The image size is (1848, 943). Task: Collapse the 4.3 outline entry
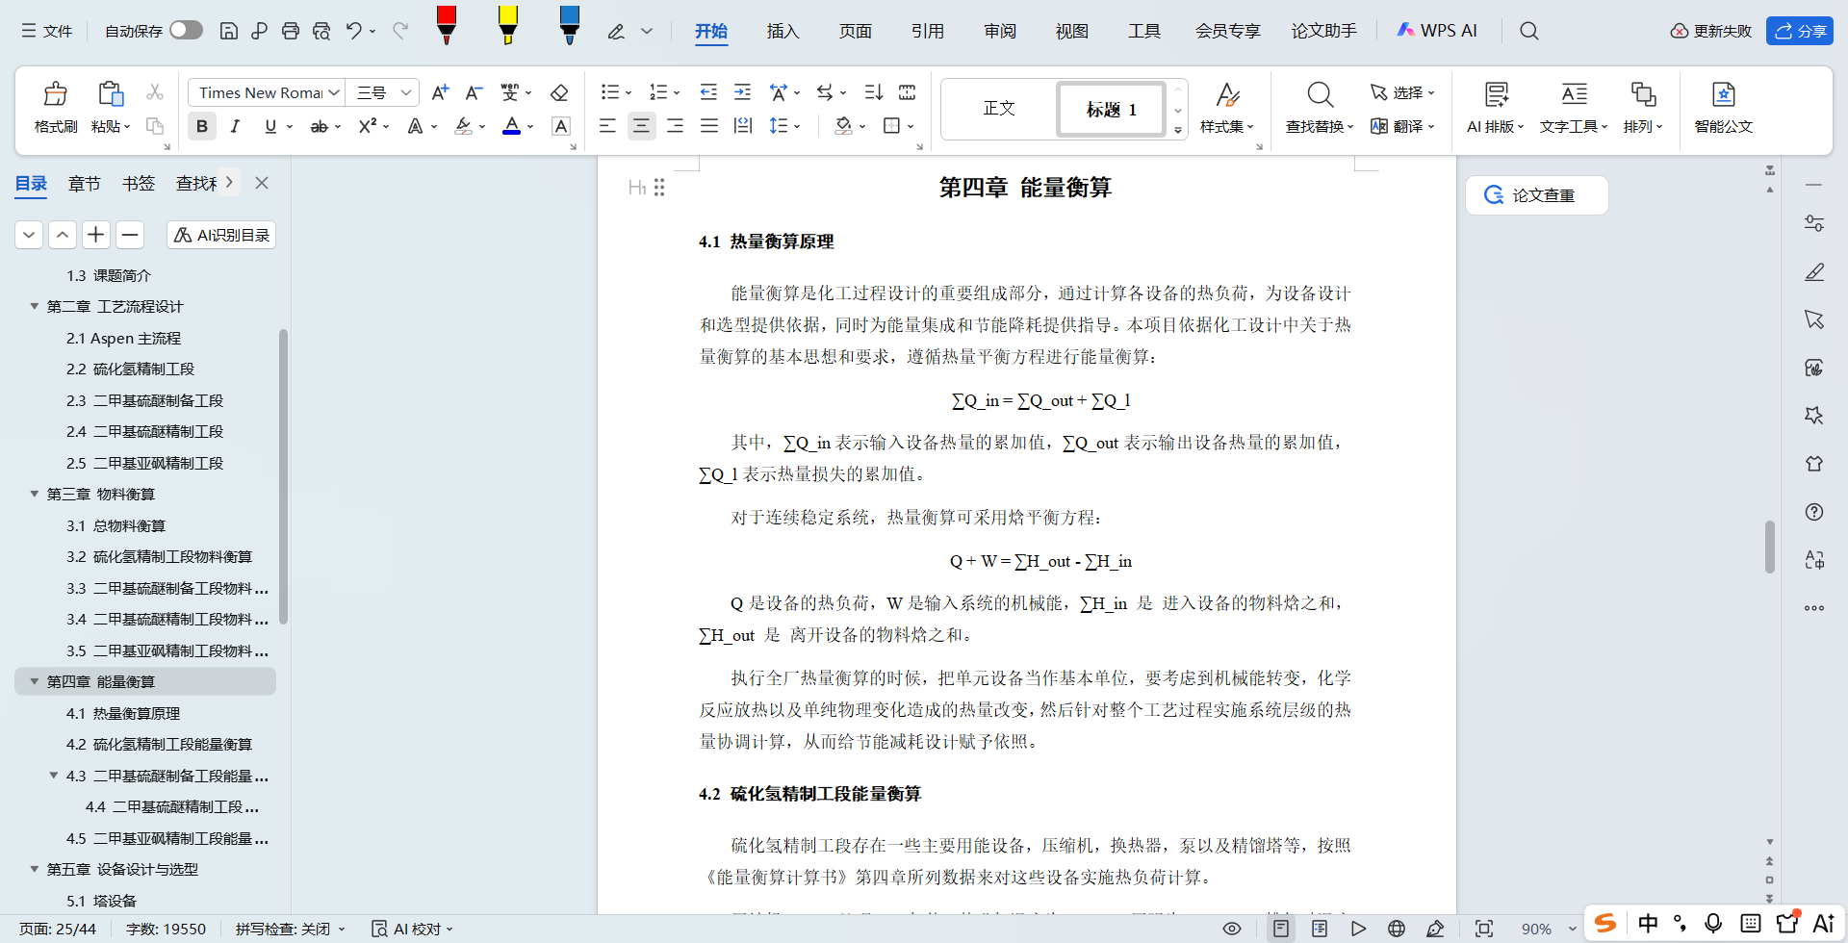[x=54, y=776]
